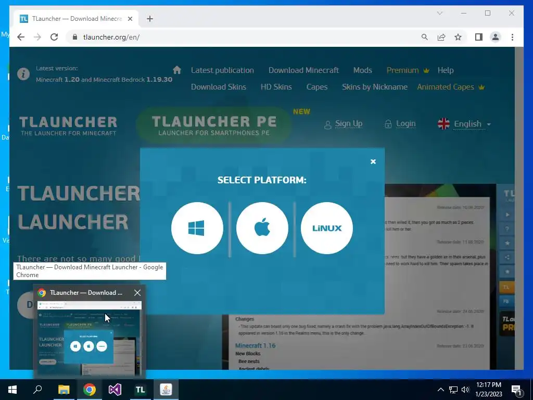Open the volume control in the tray
This screenshot has width=533, height=400.
(465, 390)
